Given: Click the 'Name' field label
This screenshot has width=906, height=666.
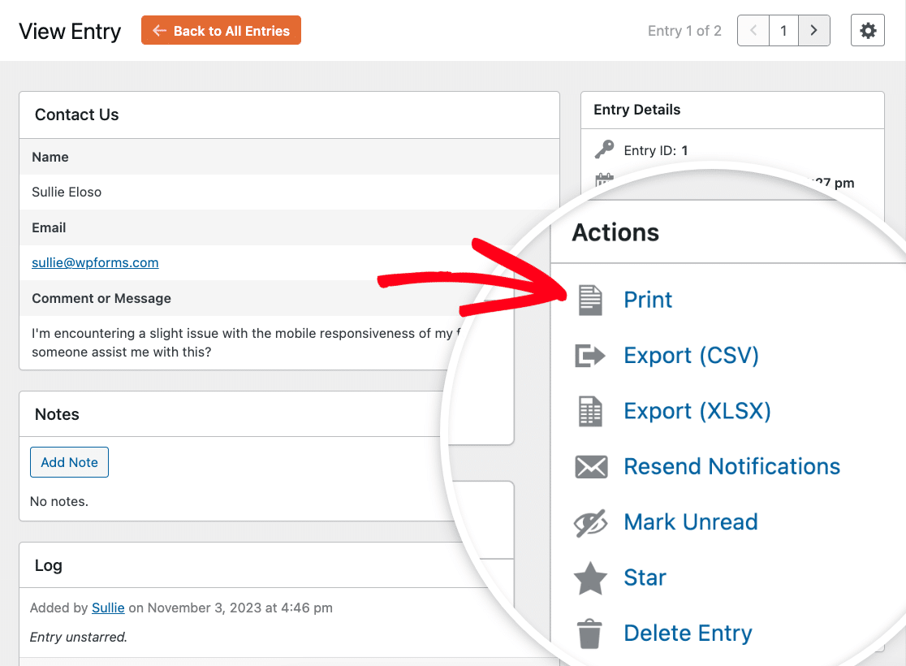Looking at the screenshot, I should 50,158.
